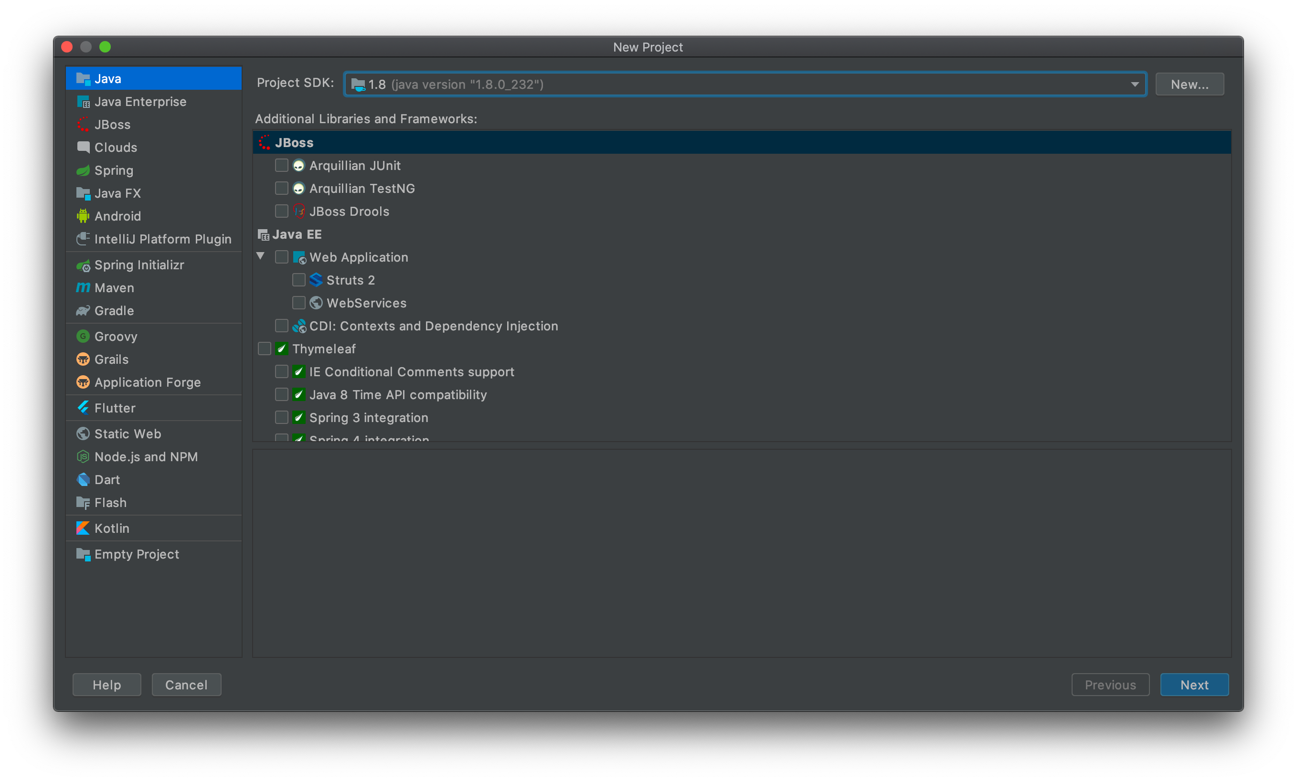Select the Gradle elephant icon
Image resolution: width=1297 pixels, height=782 pixels.
(83, 311)
